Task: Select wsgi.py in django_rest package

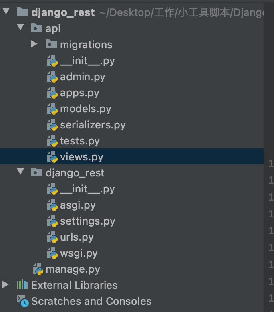Action: click(79, 253)
